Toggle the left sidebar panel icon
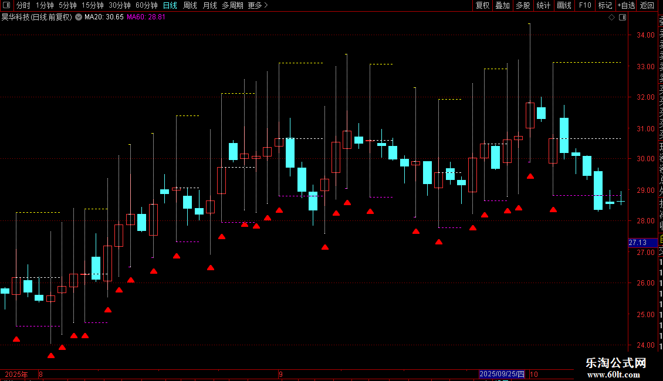The width and height of the screenshot is (663, 381). coord(6,5)
